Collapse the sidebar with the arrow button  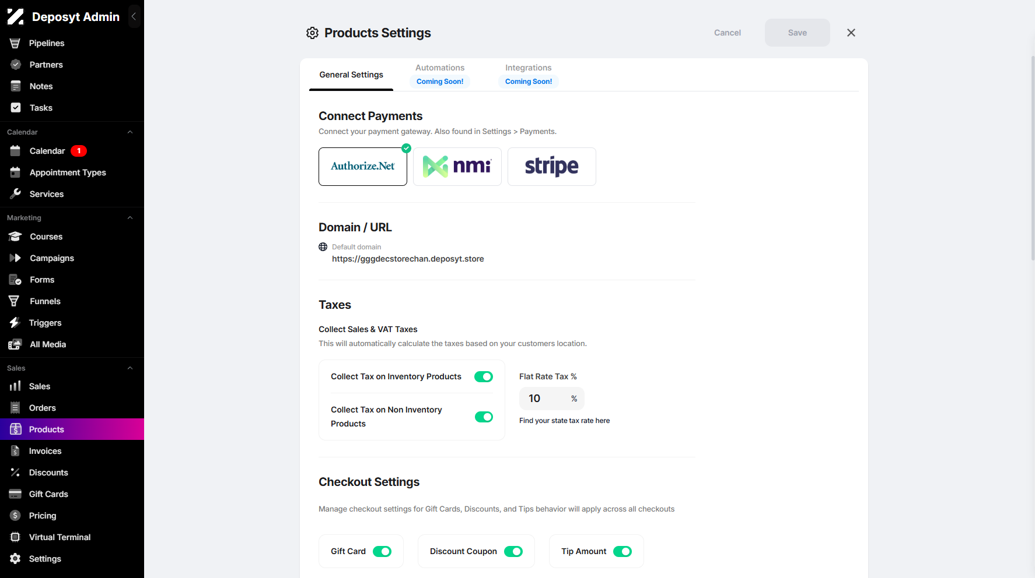[x=134, y=17]
